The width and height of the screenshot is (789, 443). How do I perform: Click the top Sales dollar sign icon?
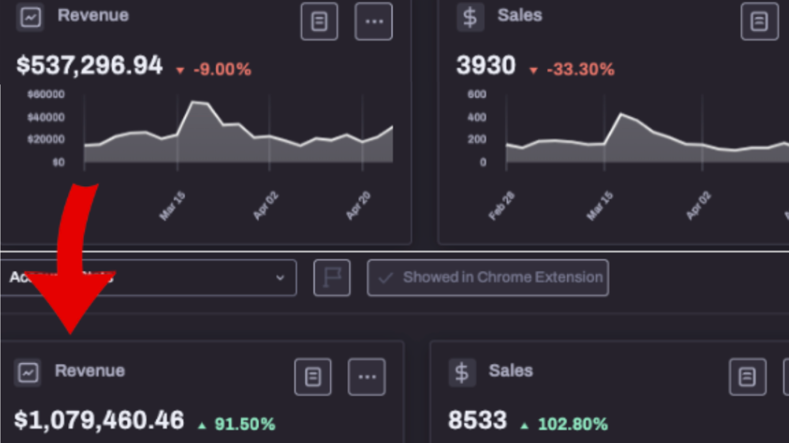pos(470,17)
